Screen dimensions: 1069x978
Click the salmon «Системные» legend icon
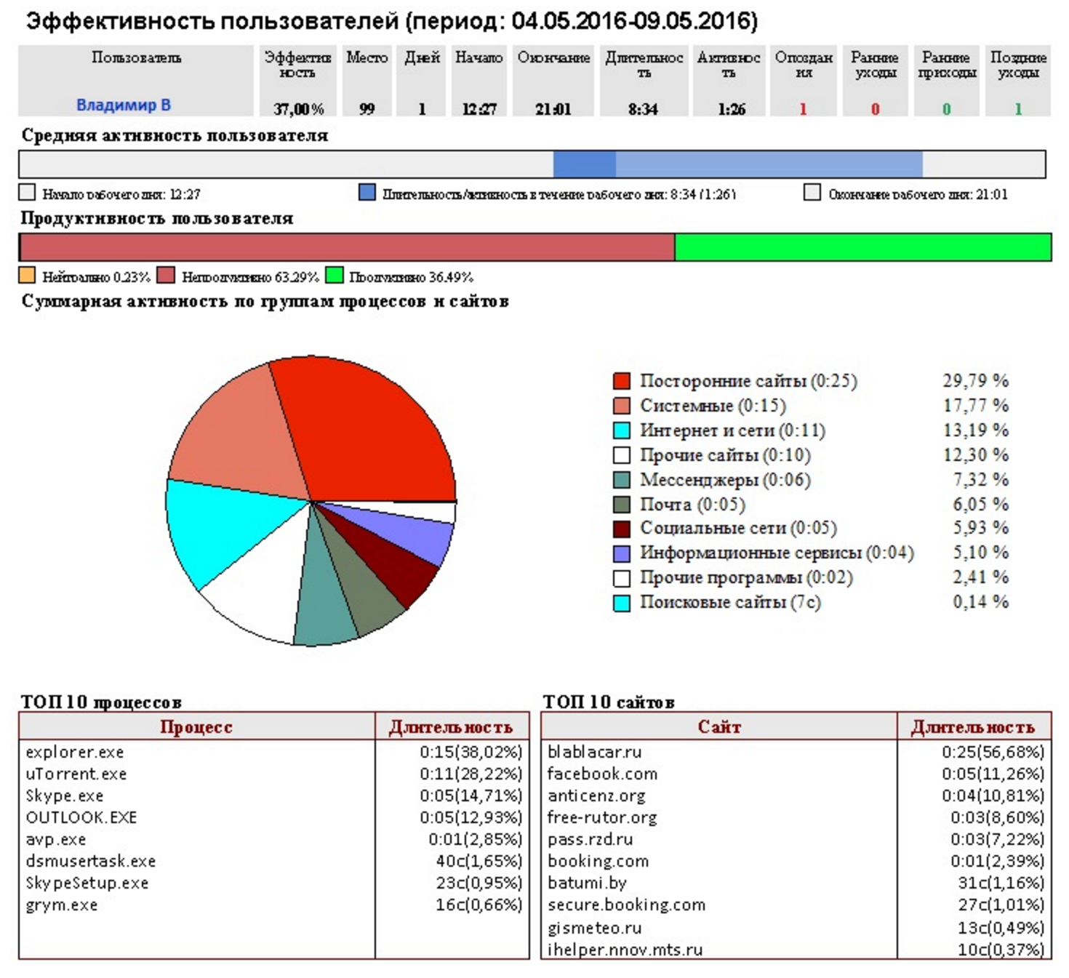(622, 405)
